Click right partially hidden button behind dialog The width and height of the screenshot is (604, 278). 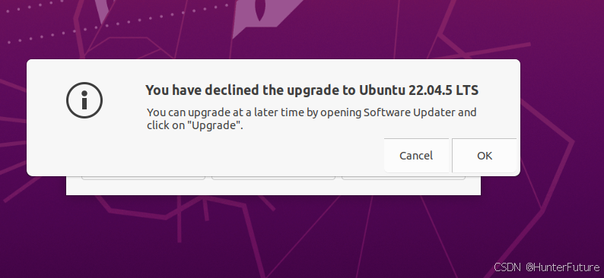point(403,178)
